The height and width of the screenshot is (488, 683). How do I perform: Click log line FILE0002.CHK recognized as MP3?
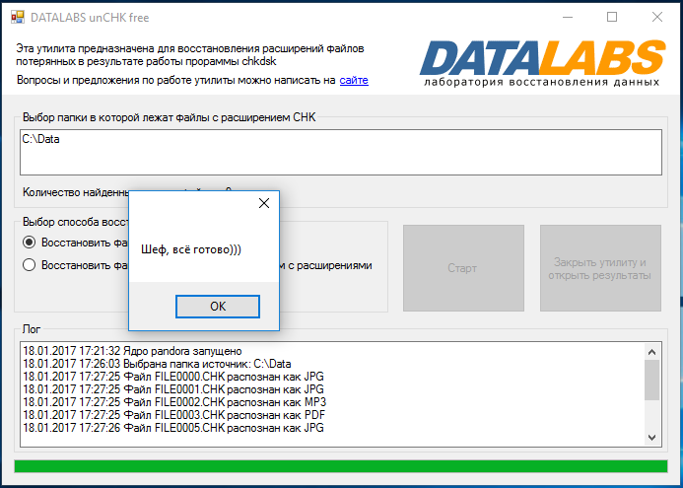[x=174, y=401]
